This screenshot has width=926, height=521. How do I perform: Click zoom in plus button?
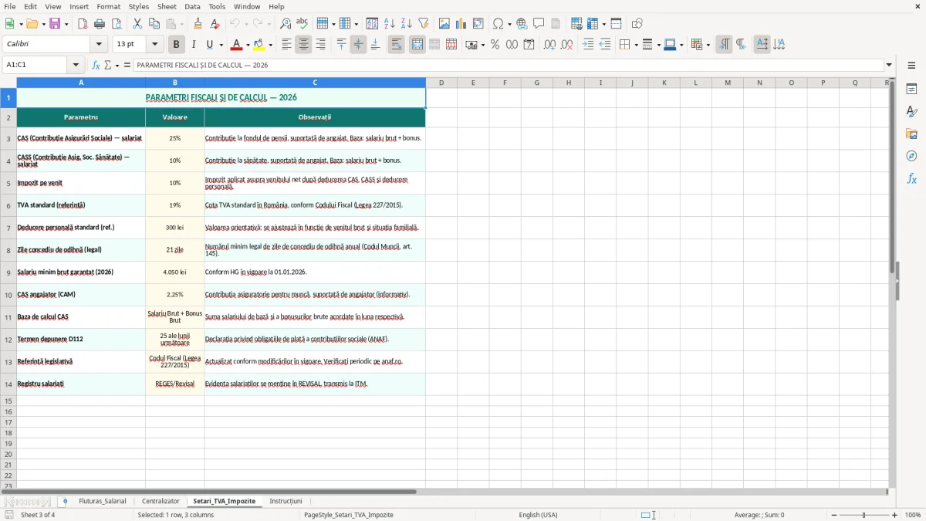click(895, 515)
